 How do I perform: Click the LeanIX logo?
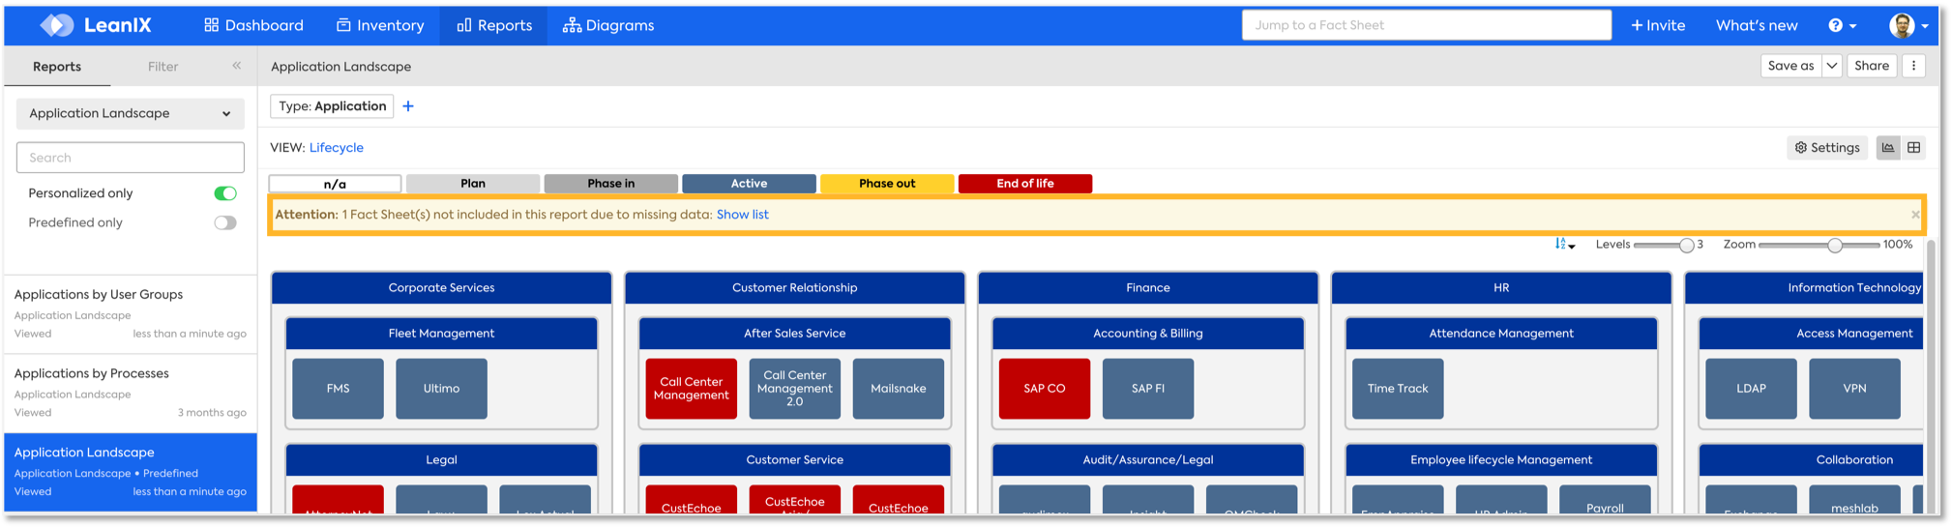click(x=95, y=25)
